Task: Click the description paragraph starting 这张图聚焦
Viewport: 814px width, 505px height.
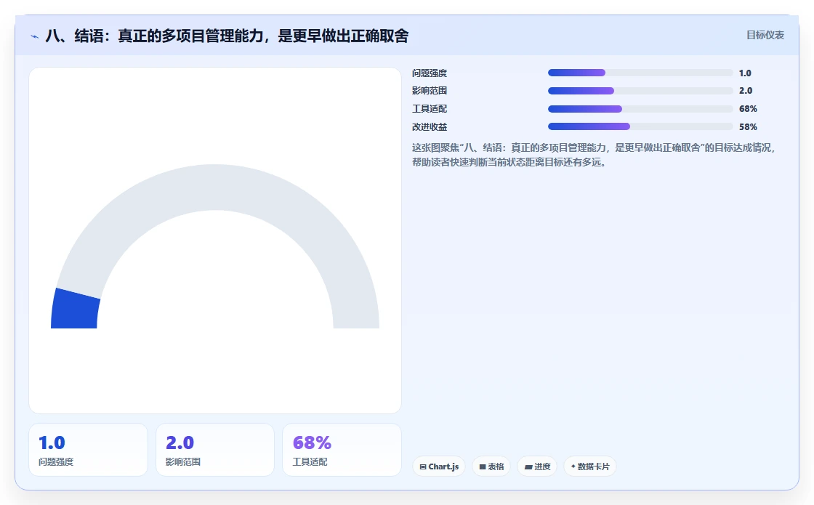Action: click(594, 155)
